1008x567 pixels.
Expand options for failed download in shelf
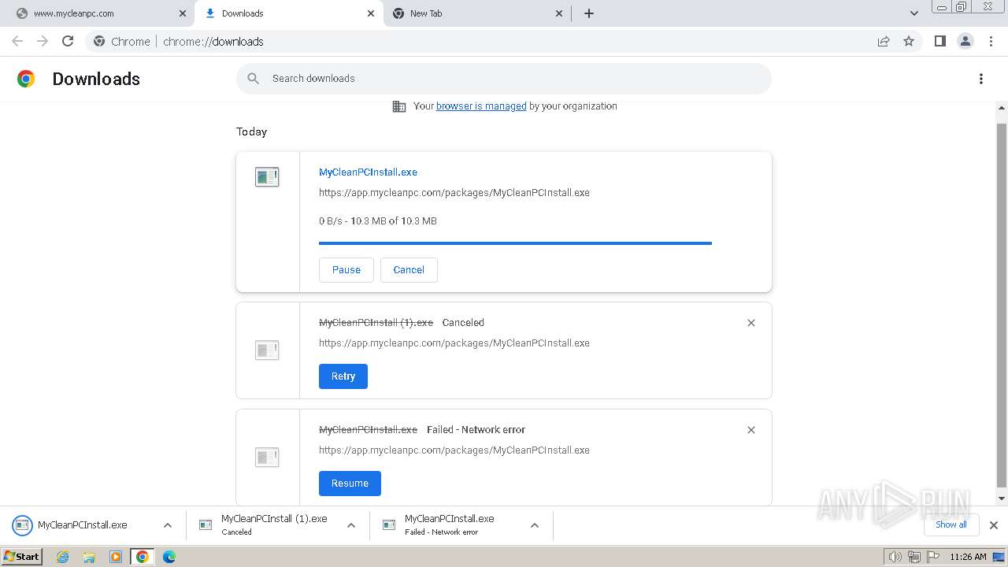[535, 525]
